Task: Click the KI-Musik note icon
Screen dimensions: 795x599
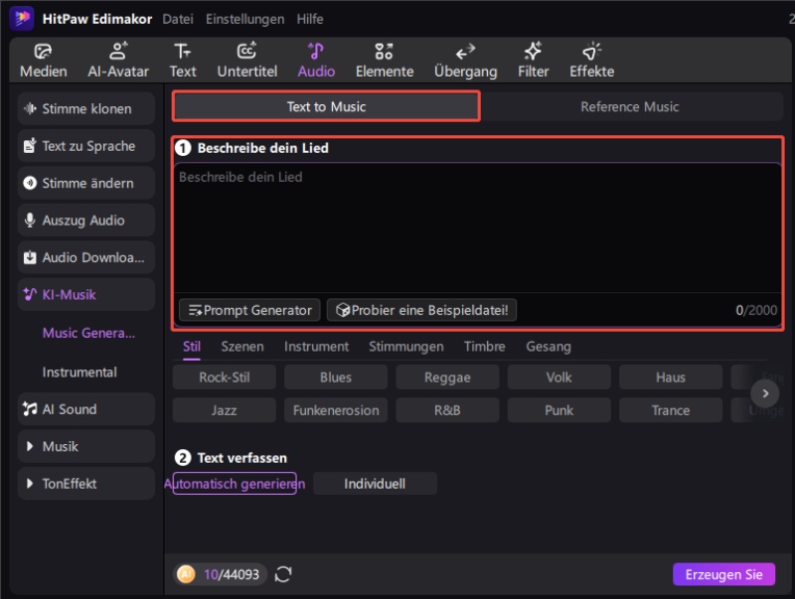Action: click(30, 294)
